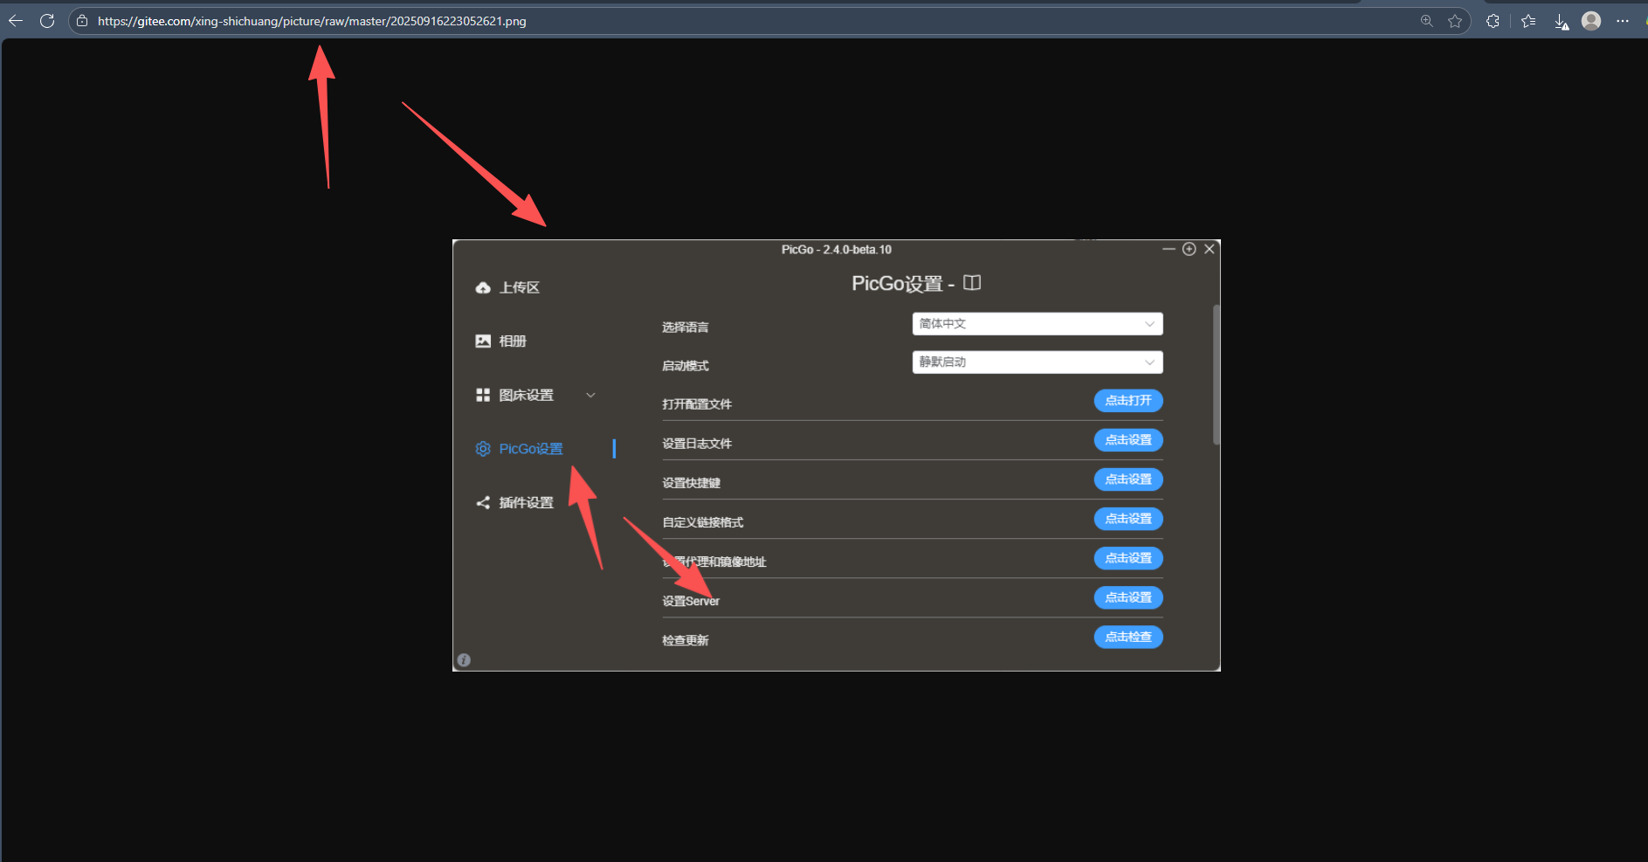Click the 检查更新 label

tap(686, 640)
